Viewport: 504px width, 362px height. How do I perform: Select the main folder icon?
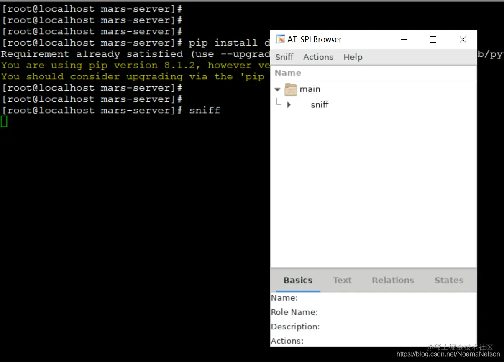291,89
